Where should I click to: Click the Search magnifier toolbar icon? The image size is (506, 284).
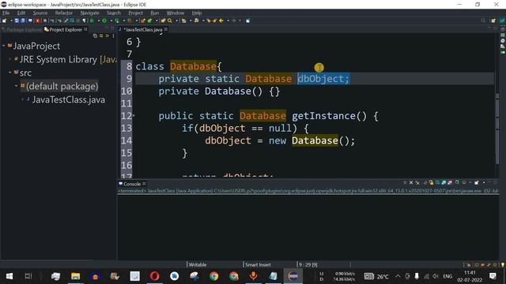pyautogui.click(x=169, y=21)
